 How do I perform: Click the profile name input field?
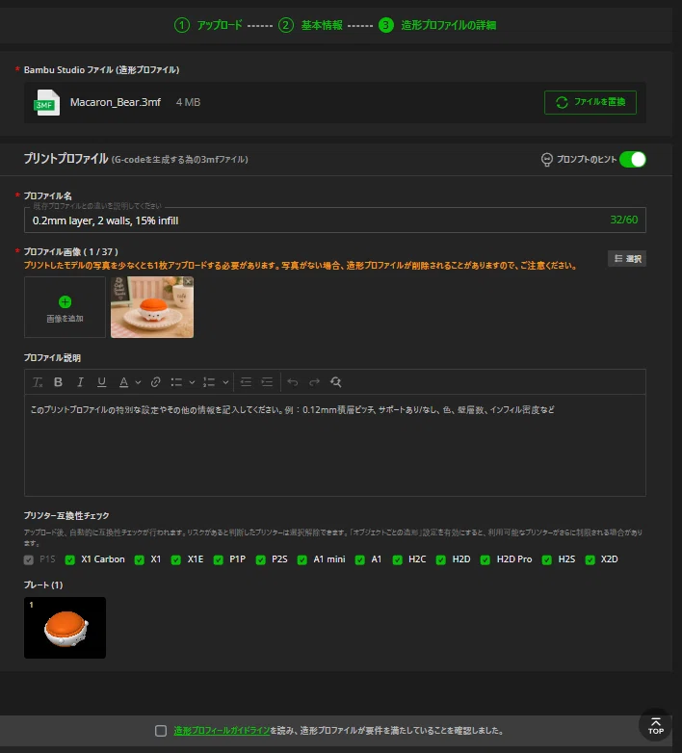pos(335,220)
